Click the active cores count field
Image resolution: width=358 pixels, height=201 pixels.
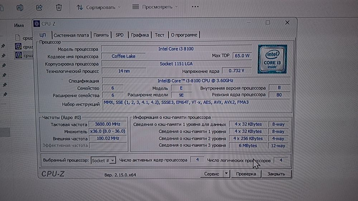coord(197,160)
